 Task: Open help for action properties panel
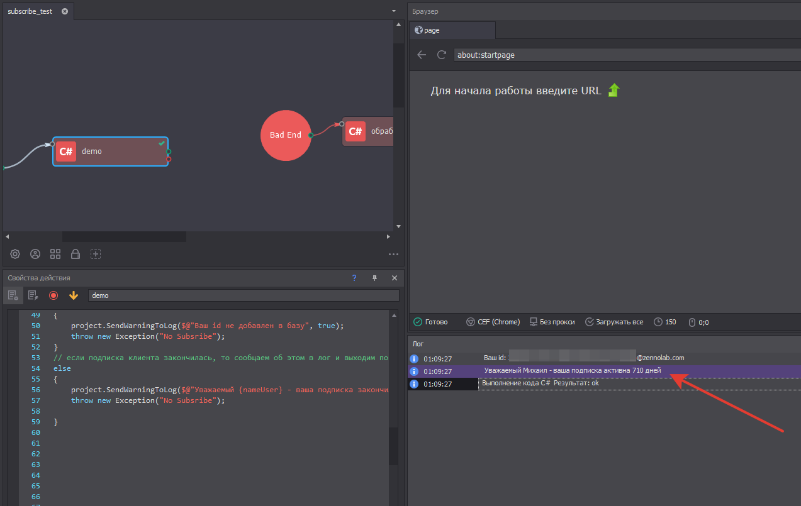(x=354, y=278)
